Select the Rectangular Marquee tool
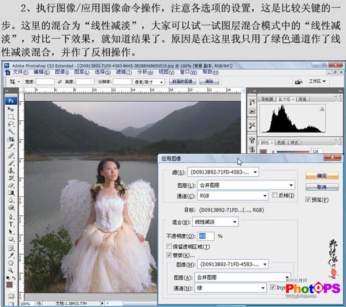This screenshot has width=346, height=307. 10,116
